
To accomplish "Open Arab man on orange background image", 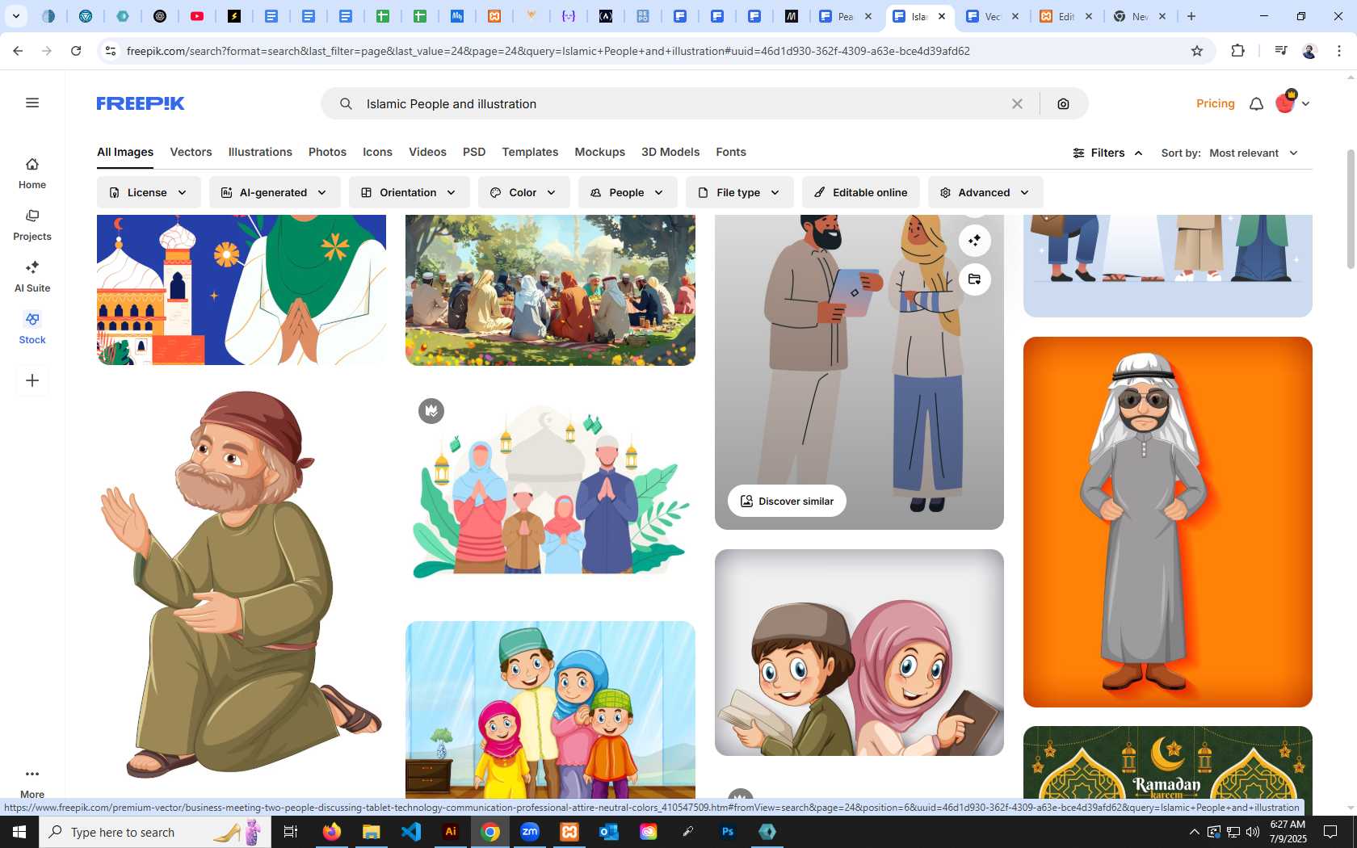I will pyautogui.click(x=1168, y=522).
